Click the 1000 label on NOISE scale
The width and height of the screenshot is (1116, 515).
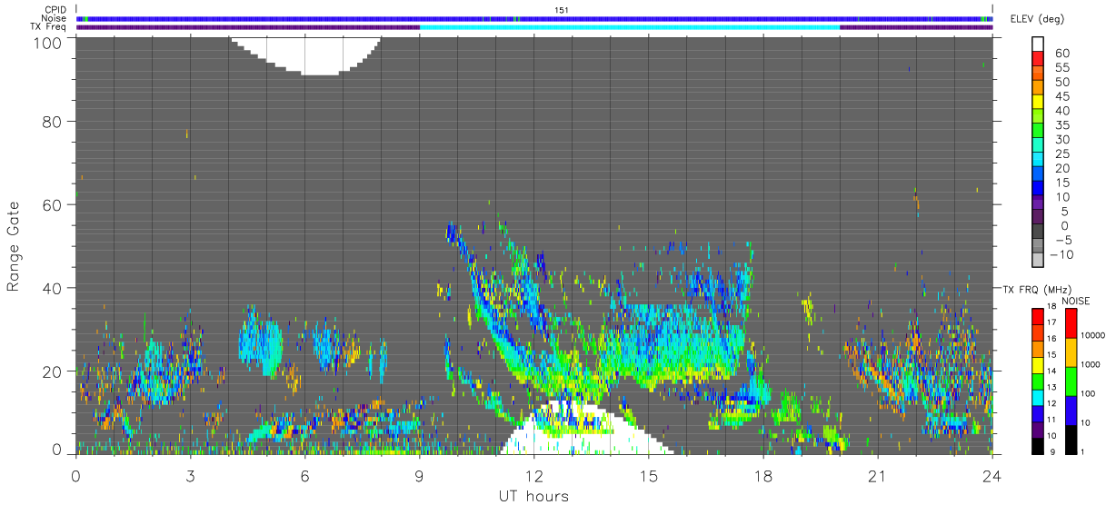click(x=1091, y=364)
